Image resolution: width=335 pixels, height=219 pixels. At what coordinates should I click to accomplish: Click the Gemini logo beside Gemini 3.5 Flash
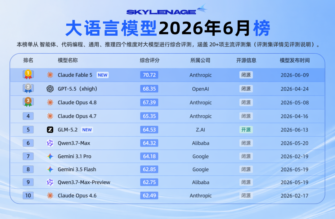pos(50,169)
